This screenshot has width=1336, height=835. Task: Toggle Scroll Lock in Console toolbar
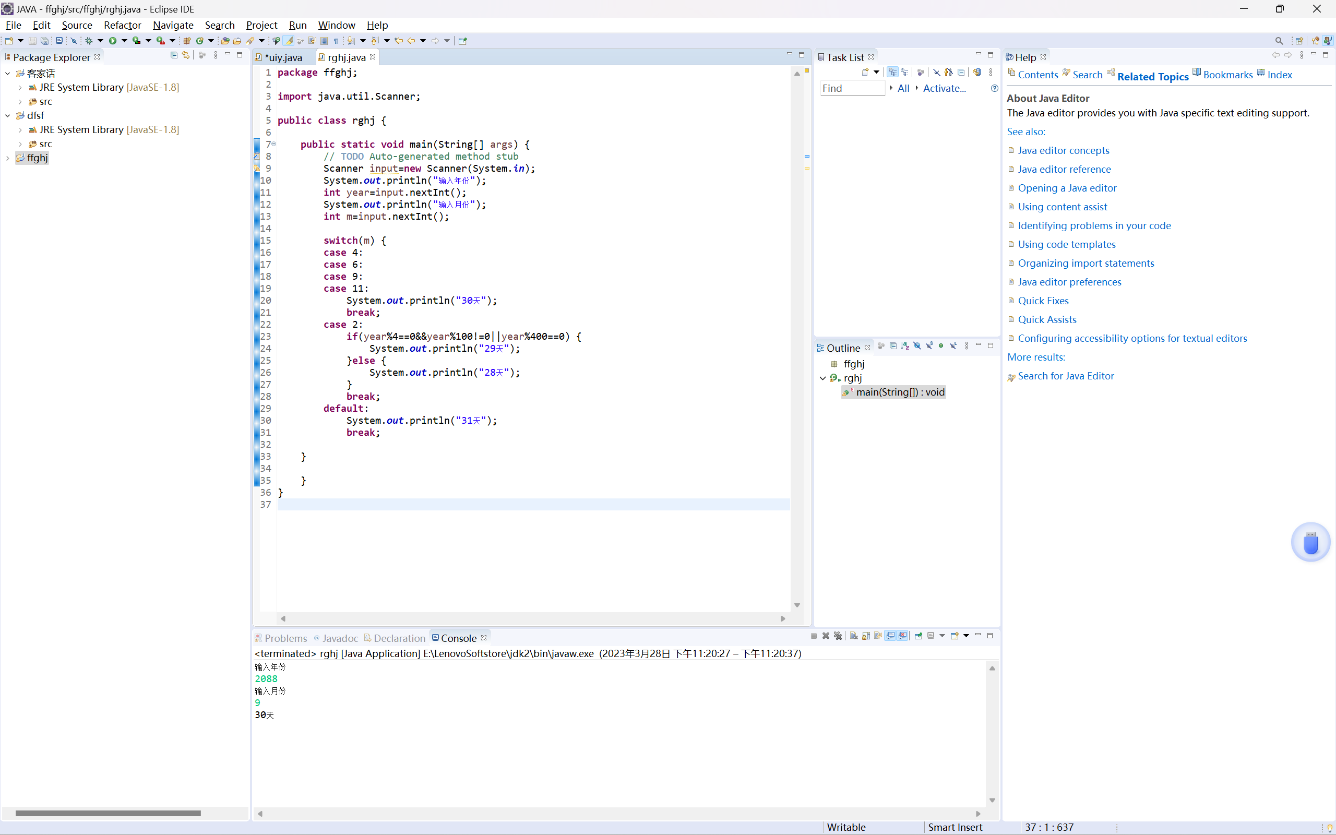(x=866, y=636)
